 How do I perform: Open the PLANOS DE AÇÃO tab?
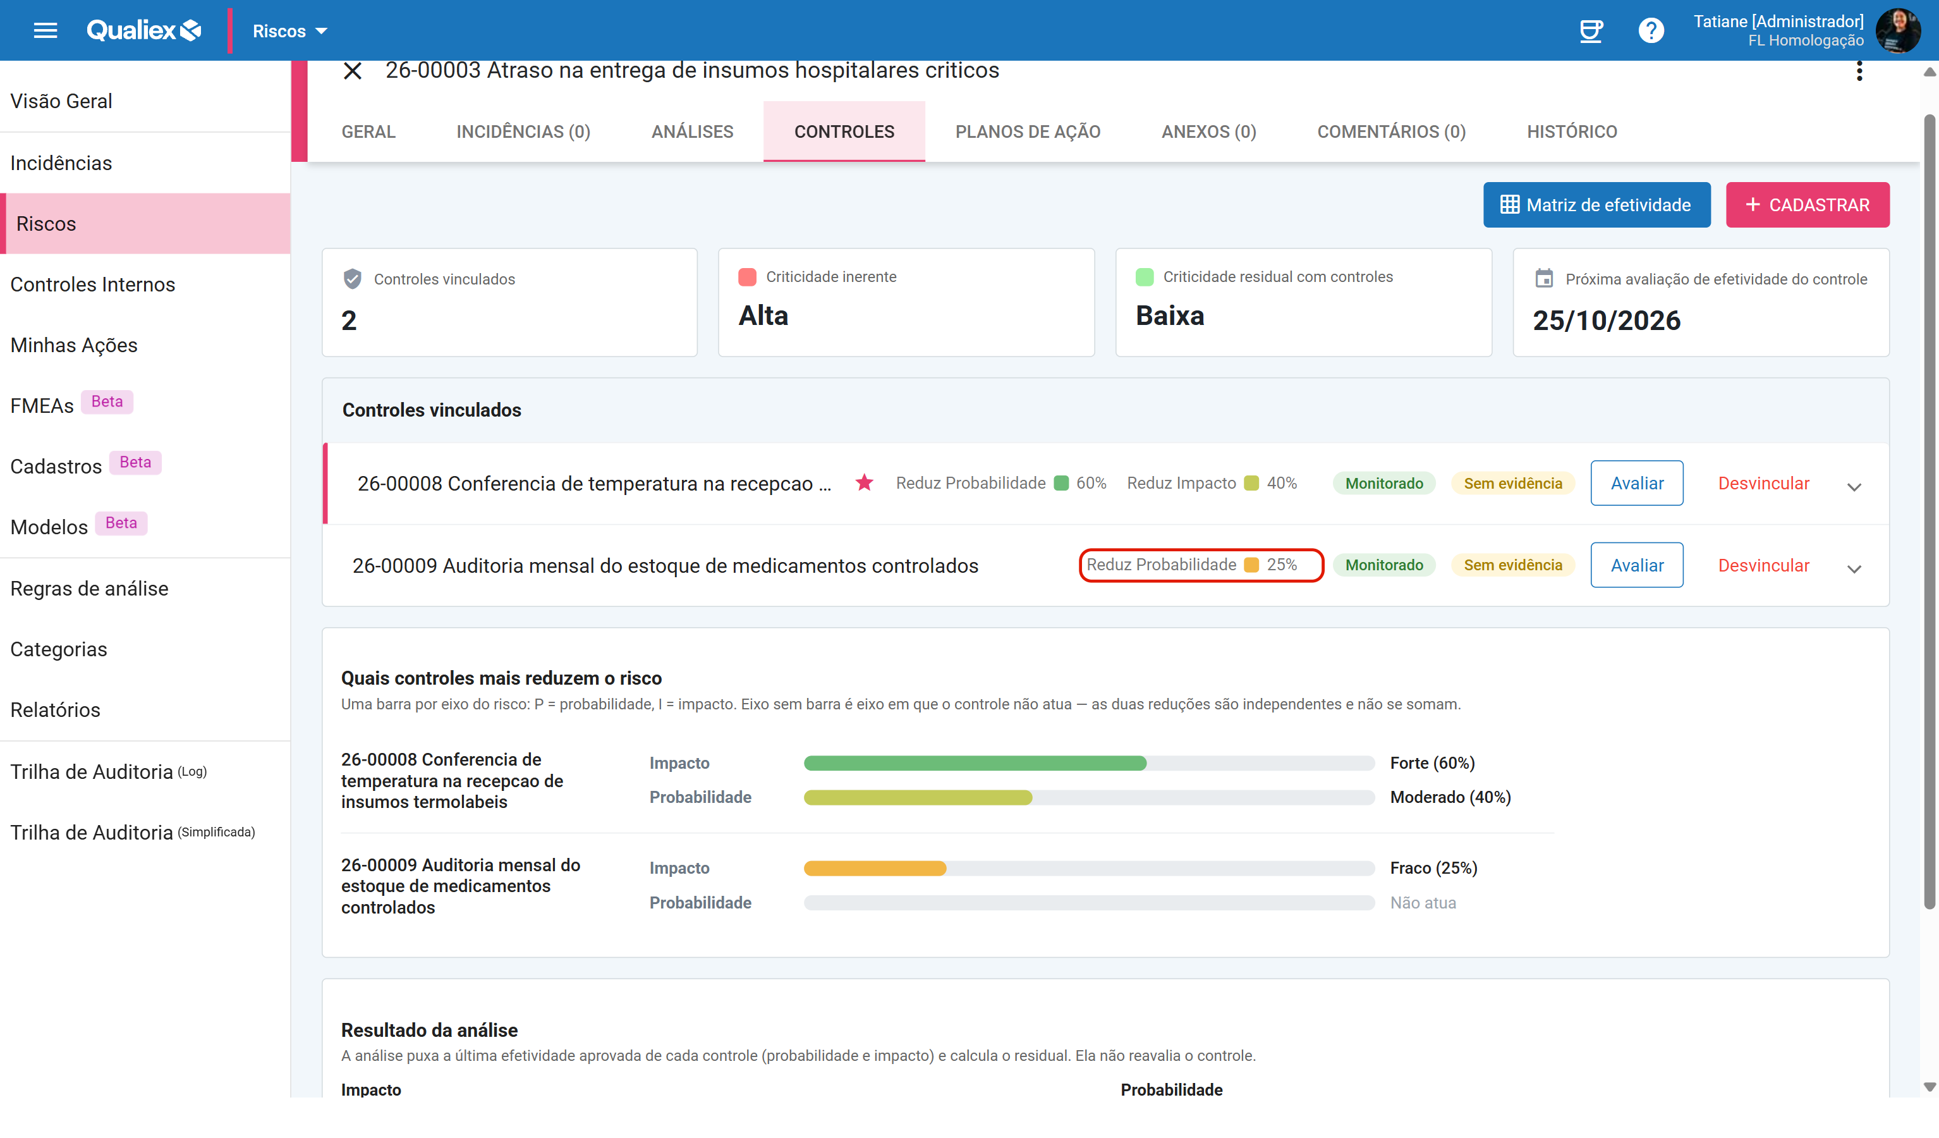pos(1028,132)
